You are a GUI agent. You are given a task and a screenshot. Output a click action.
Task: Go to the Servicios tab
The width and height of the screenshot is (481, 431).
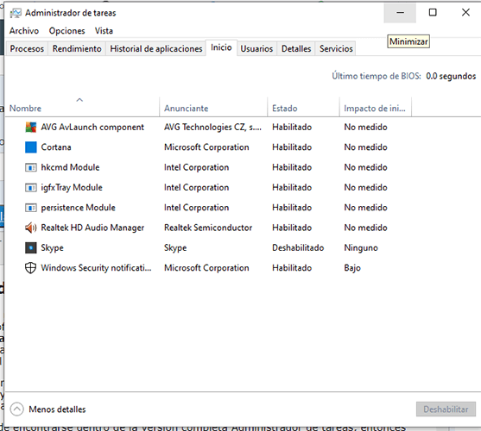[336, 48]
